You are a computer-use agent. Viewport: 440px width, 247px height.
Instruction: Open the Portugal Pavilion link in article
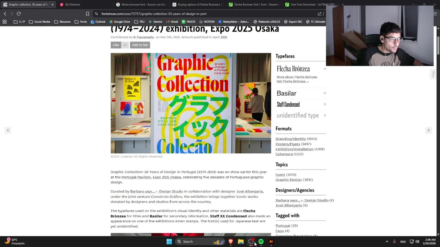click(x=136, y=177)
